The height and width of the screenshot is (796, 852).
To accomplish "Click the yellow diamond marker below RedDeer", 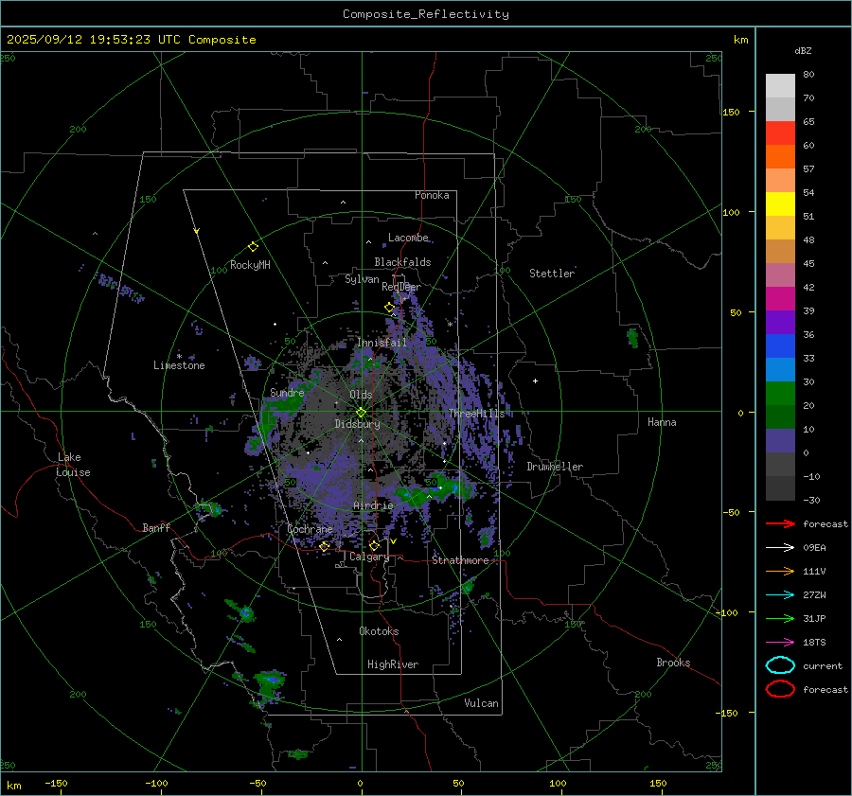I will [389, 308].
